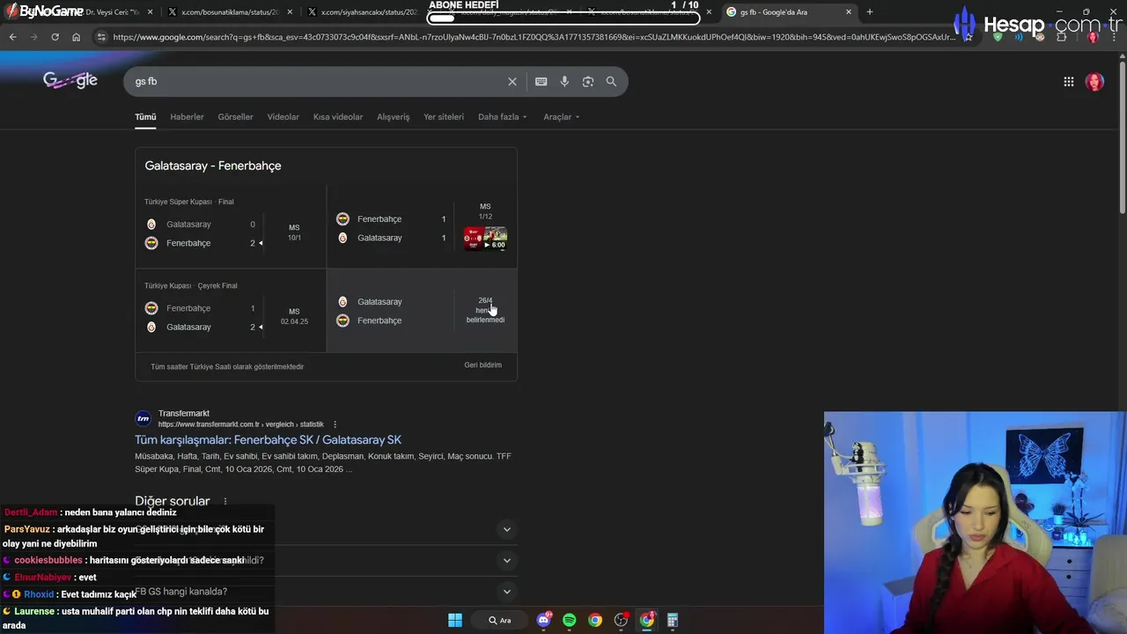Expand the Daha fazla dropdown
1127x634 pixels.
(502, 117)
